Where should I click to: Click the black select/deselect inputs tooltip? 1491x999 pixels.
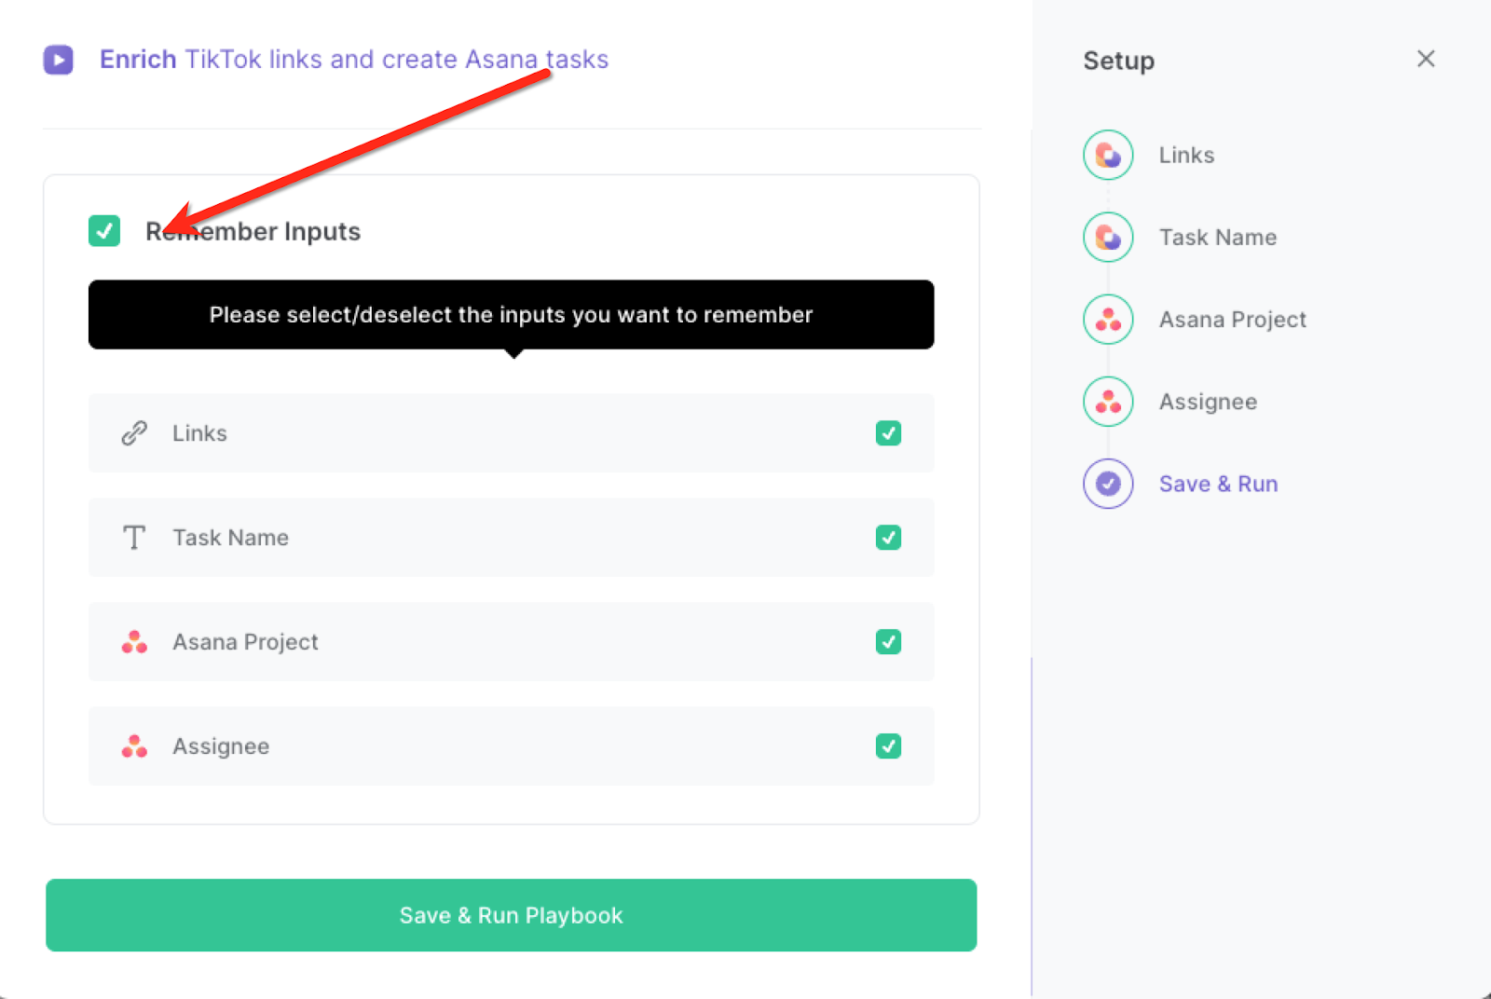click(x=511, y=315)
